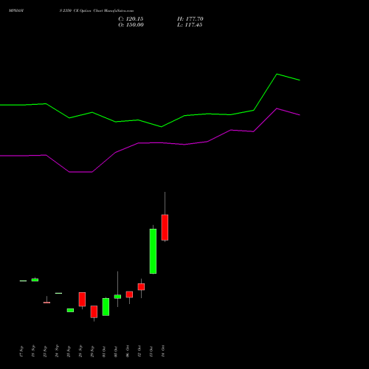Viewport: 369px width, 369px height.
Task: Click the 01 Oct date label
Action: pyautogui.click(x=104, y=352)
